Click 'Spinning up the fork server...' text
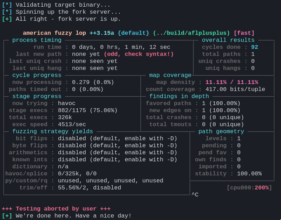The height and width of the screenshot is (220, 281). (68, 12)
